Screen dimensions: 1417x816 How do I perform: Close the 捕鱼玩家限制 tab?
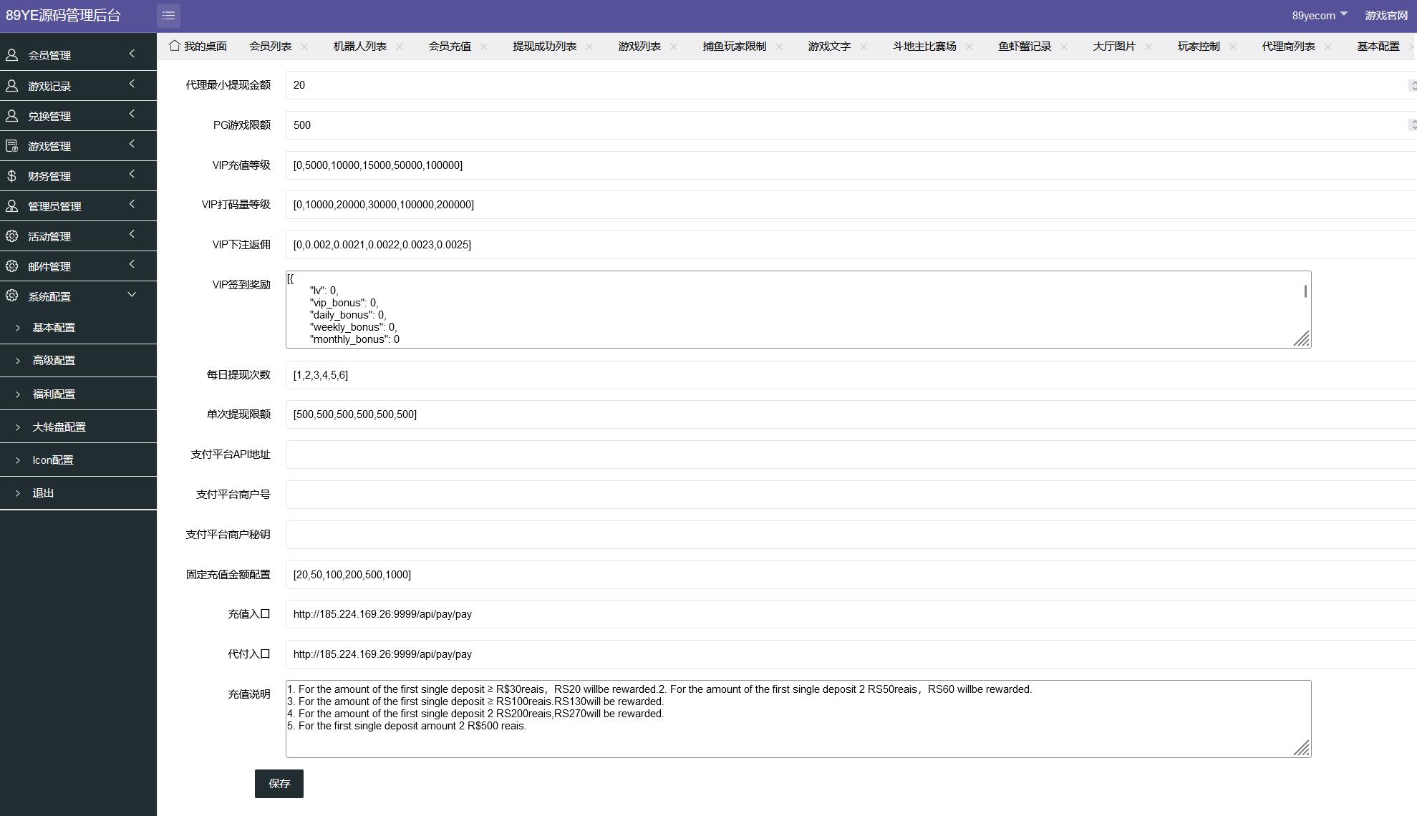coord(779,47)
